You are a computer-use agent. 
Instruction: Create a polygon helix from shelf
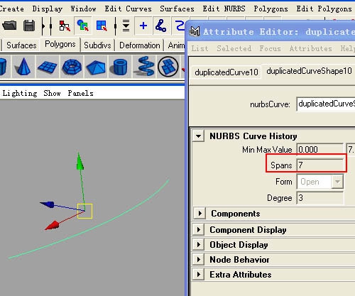tap(144, 66)
